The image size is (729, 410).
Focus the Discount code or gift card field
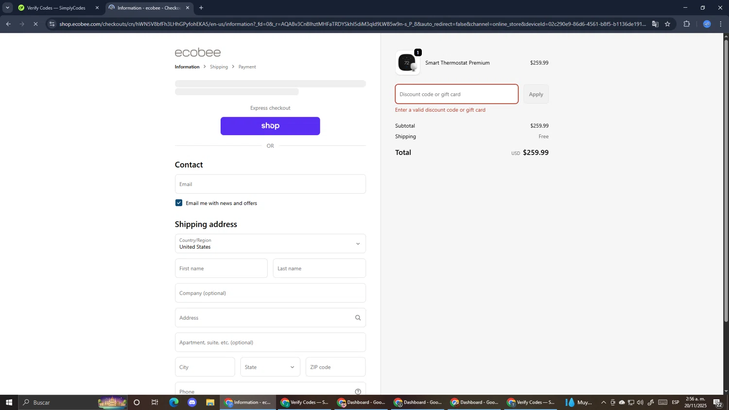click(456, 94)
